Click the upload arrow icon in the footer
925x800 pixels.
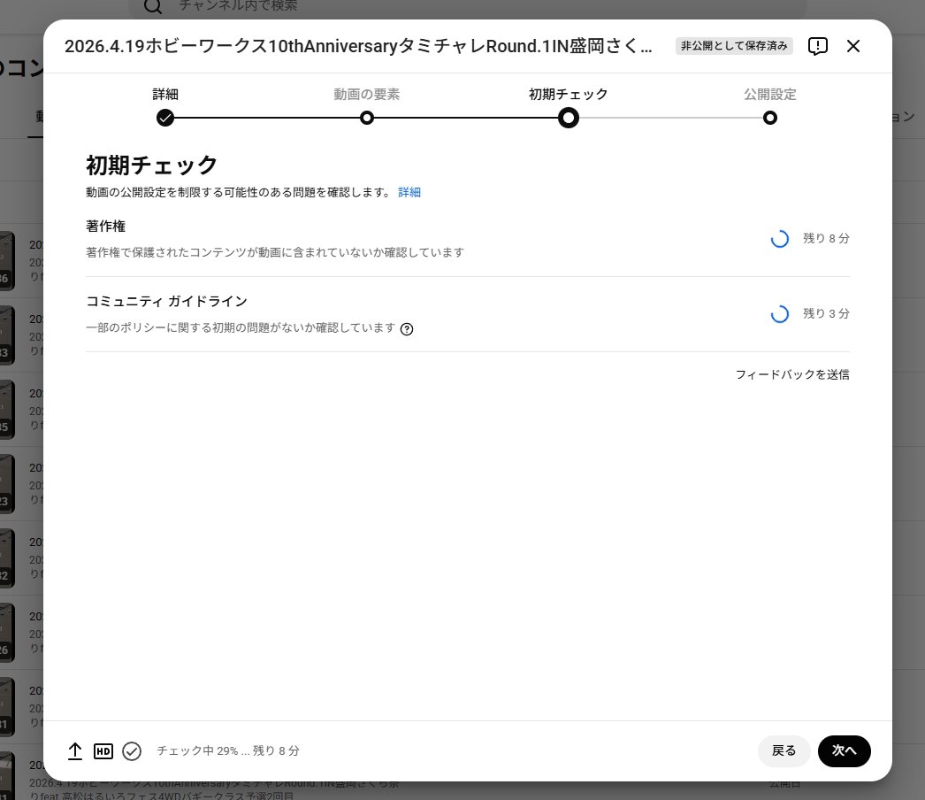point(75,750)
